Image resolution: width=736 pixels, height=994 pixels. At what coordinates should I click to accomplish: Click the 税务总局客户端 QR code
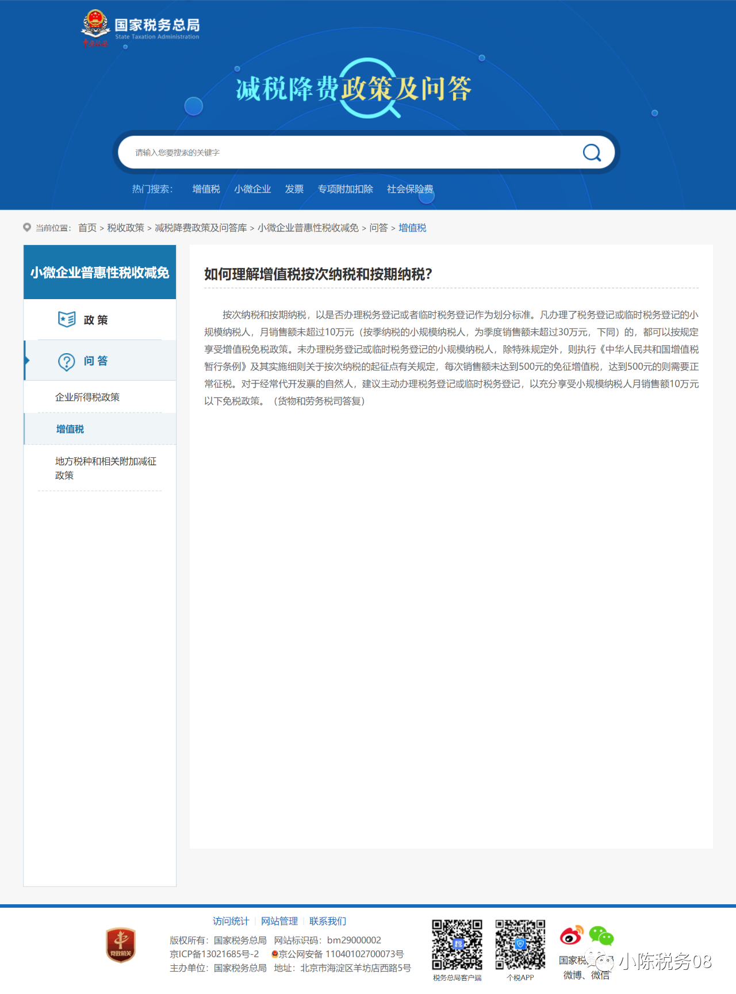(457, 945)
